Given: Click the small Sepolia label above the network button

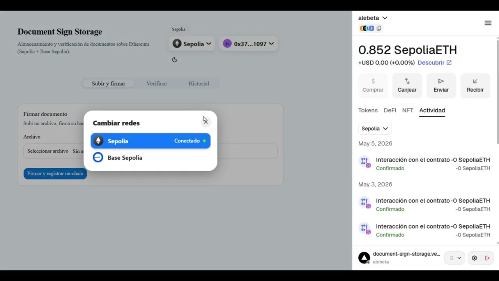Looking at the screenshot, I should 179,29.
